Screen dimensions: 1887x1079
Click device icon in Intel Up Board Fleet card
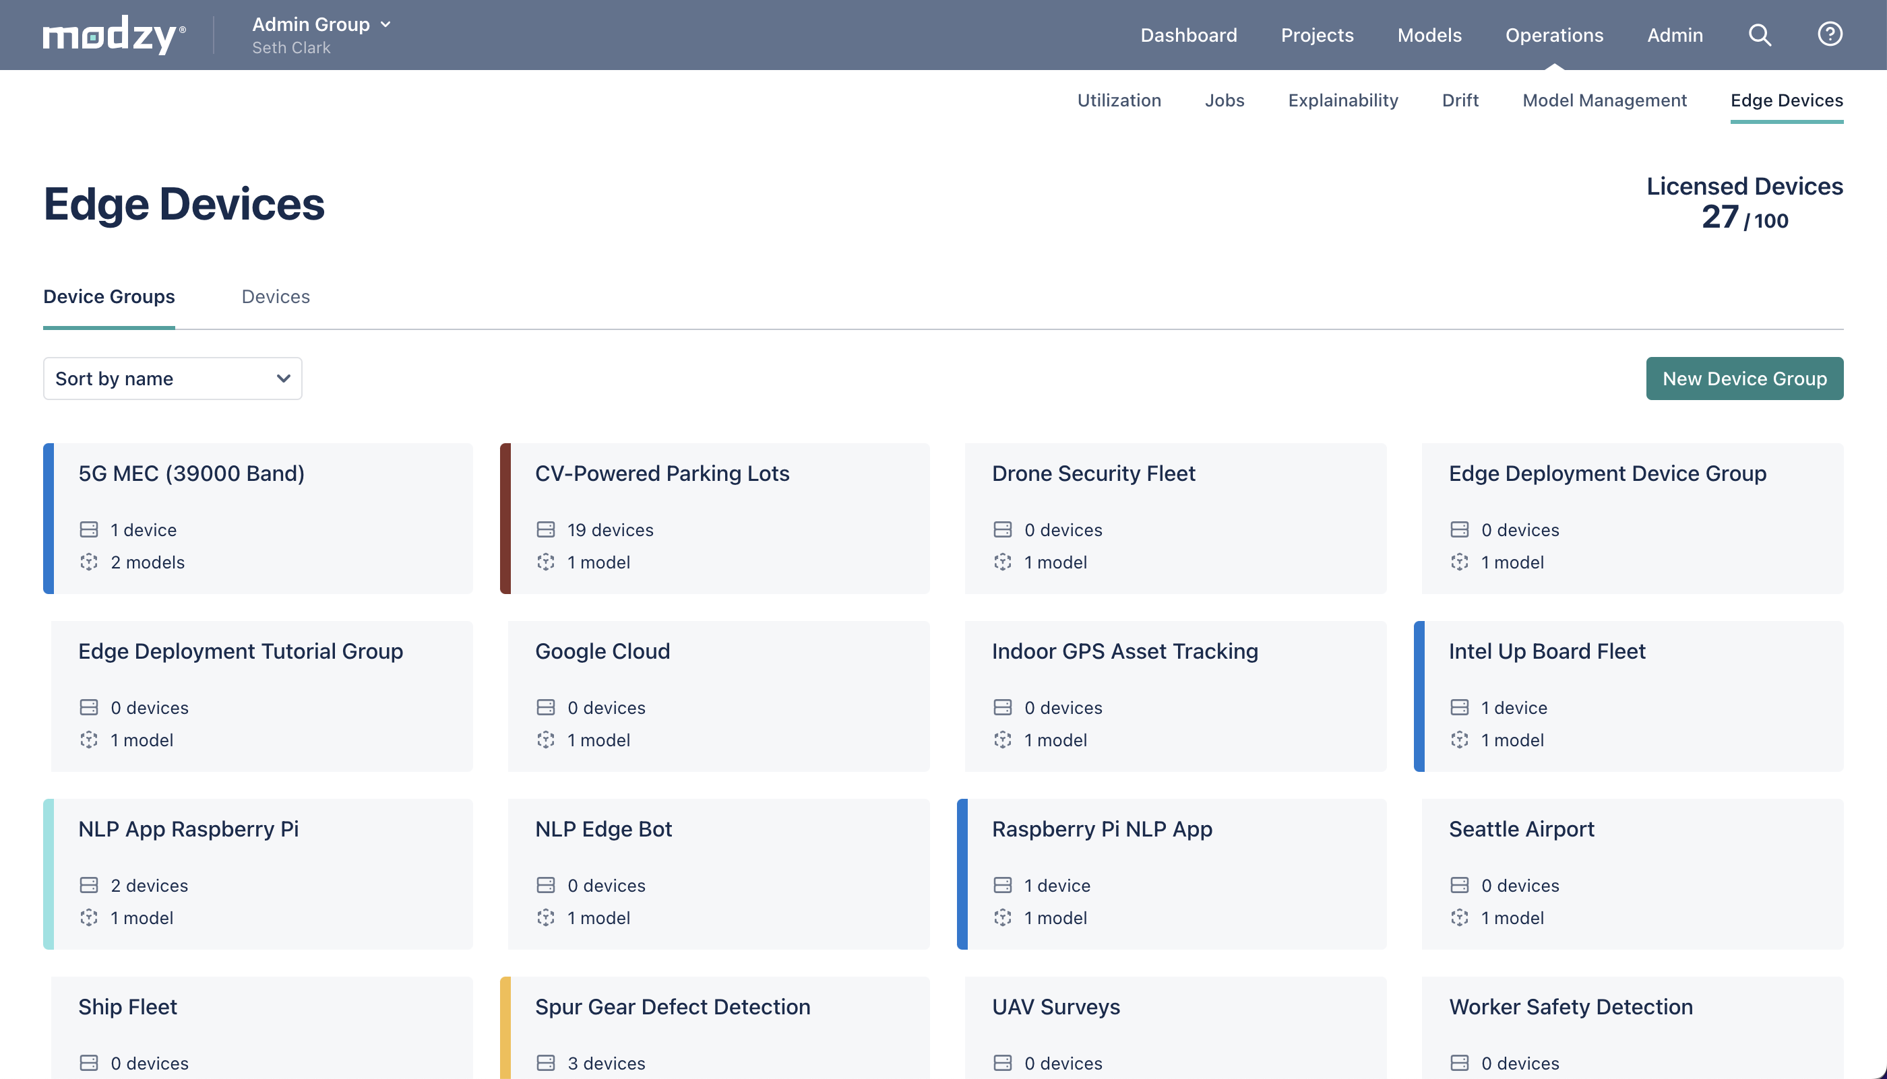[1459, 708]
